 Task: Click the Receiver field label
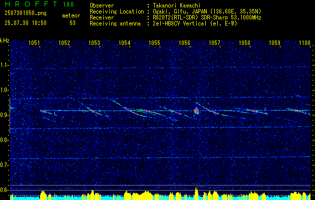pyautogui.click(x=102, y=17)
